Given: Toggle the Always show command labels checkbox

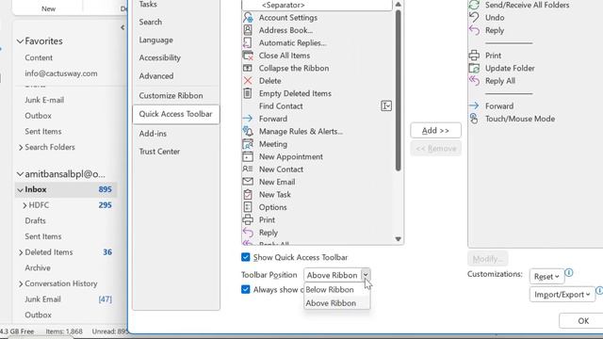Looking at the screenshot, I should (245, 289).
